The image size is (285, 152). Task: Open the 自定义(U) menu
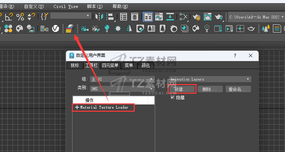pos(34,7)
